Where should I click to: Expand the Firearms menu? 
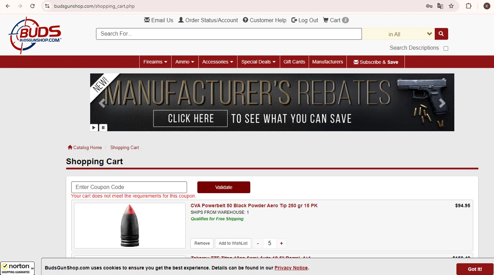click(x=155, y=62)
